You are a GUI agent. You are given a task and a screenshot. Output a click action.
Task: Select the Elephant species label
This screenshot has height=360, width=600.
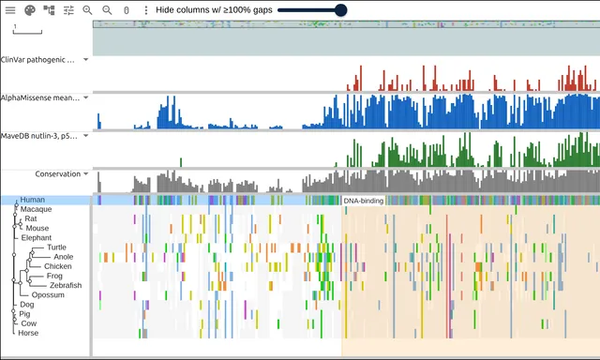(37, 238)
